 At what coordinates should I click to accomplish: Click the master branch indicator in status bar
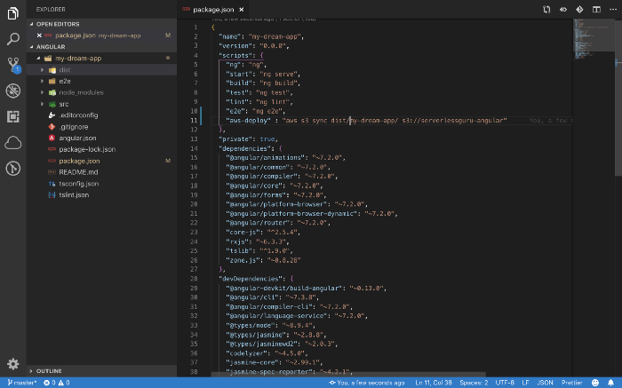pyautogui.click(x=22, y=383)
